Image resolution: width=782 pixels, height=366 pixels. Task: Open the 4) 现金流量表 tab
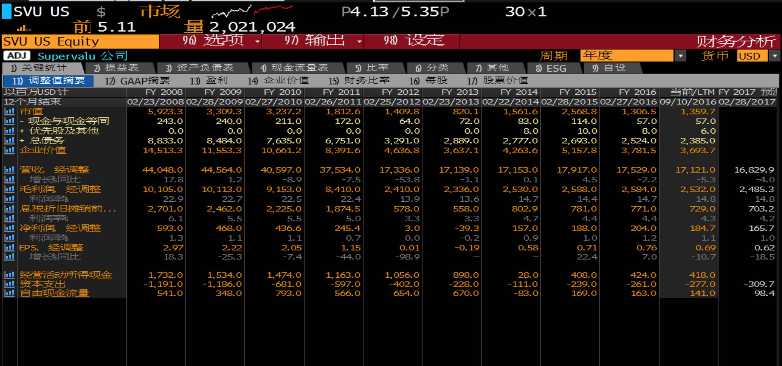click(x=294, y=68)
